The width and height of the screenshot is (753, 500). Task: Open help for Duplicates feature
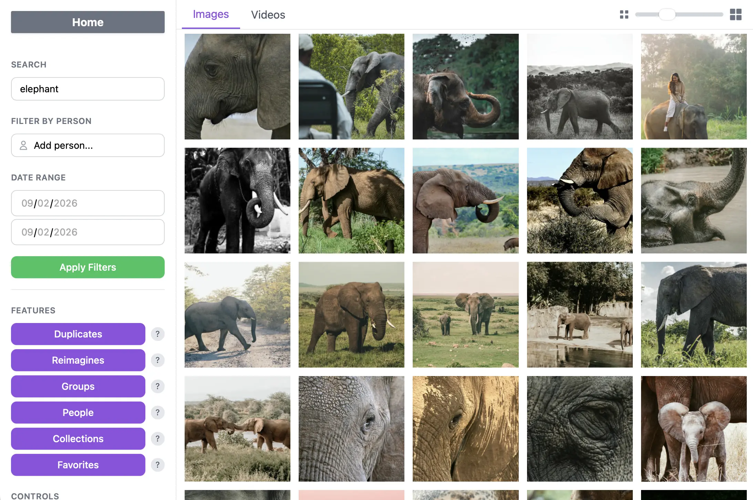point(157,334)
